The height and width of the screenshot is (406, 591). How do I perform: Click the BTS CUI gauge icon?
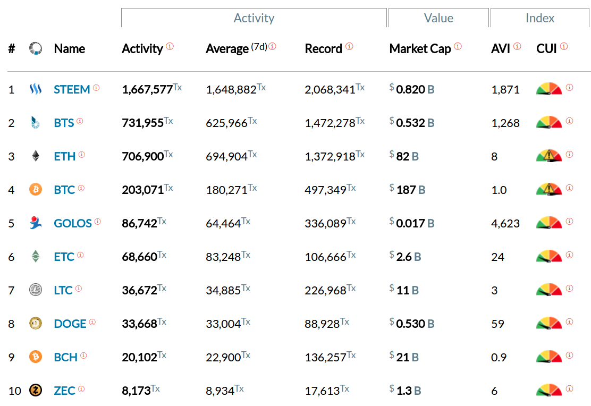tap(549, 122)
